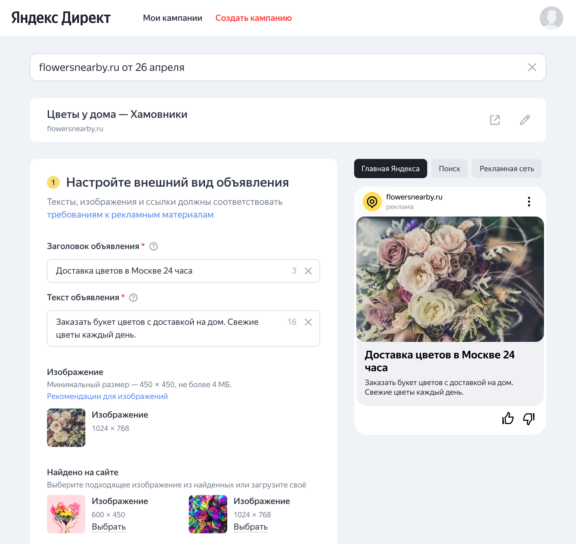Clear the ad headline field
This screenshot has width=576, height=544.
pos(308,271)
